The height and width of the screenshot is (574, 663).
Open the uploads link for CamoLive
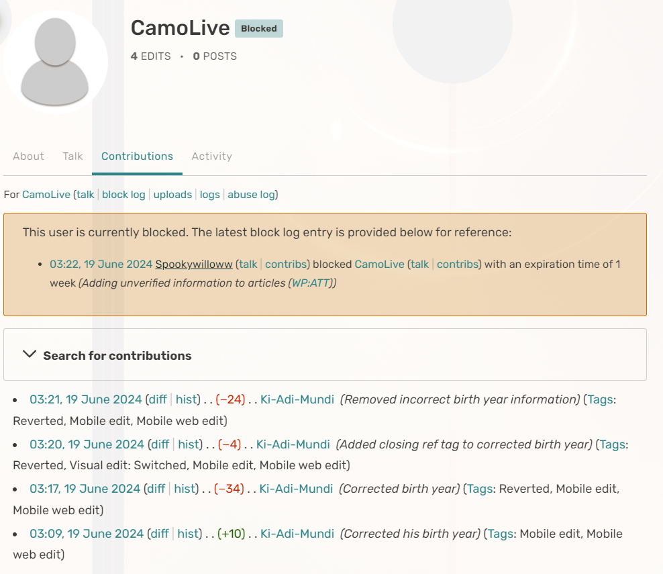click(172, 195)
